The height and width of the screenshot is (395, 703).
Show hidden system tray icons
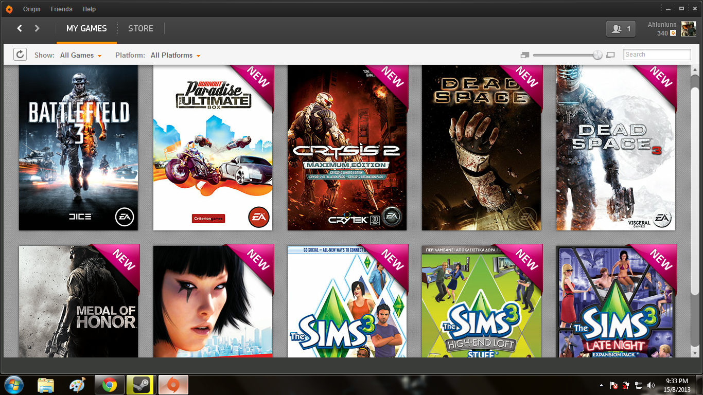tap(601, 385)
